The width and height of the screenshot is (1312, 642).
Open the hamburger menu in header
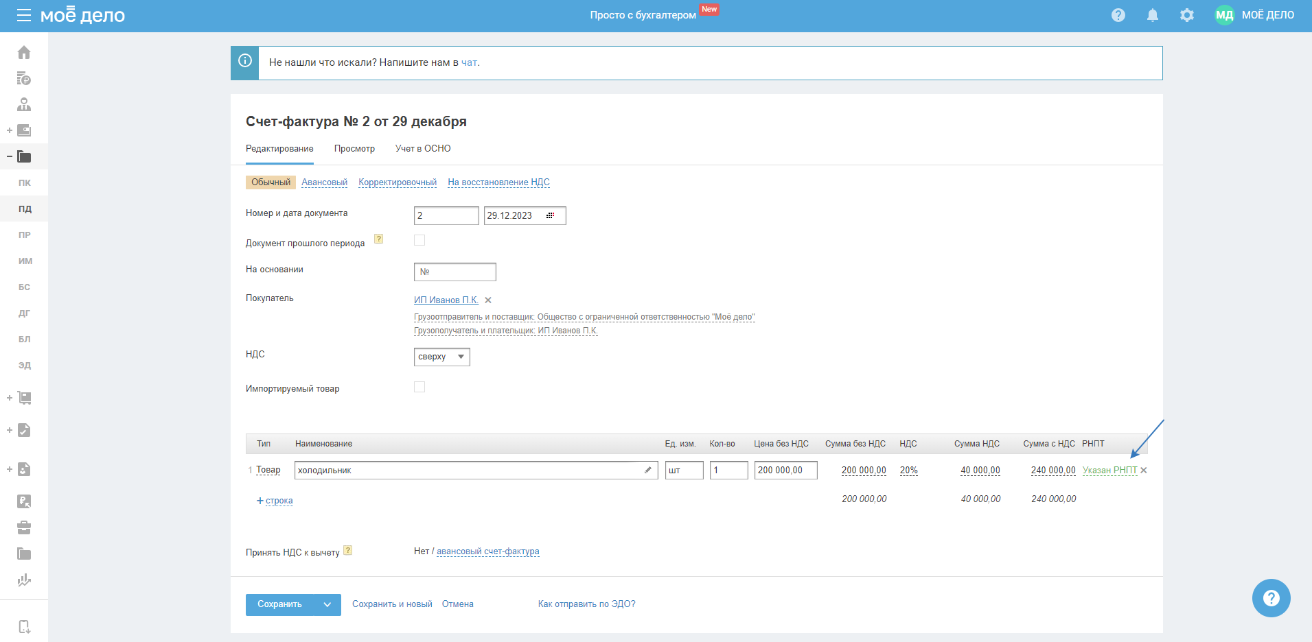pos(24,15)
